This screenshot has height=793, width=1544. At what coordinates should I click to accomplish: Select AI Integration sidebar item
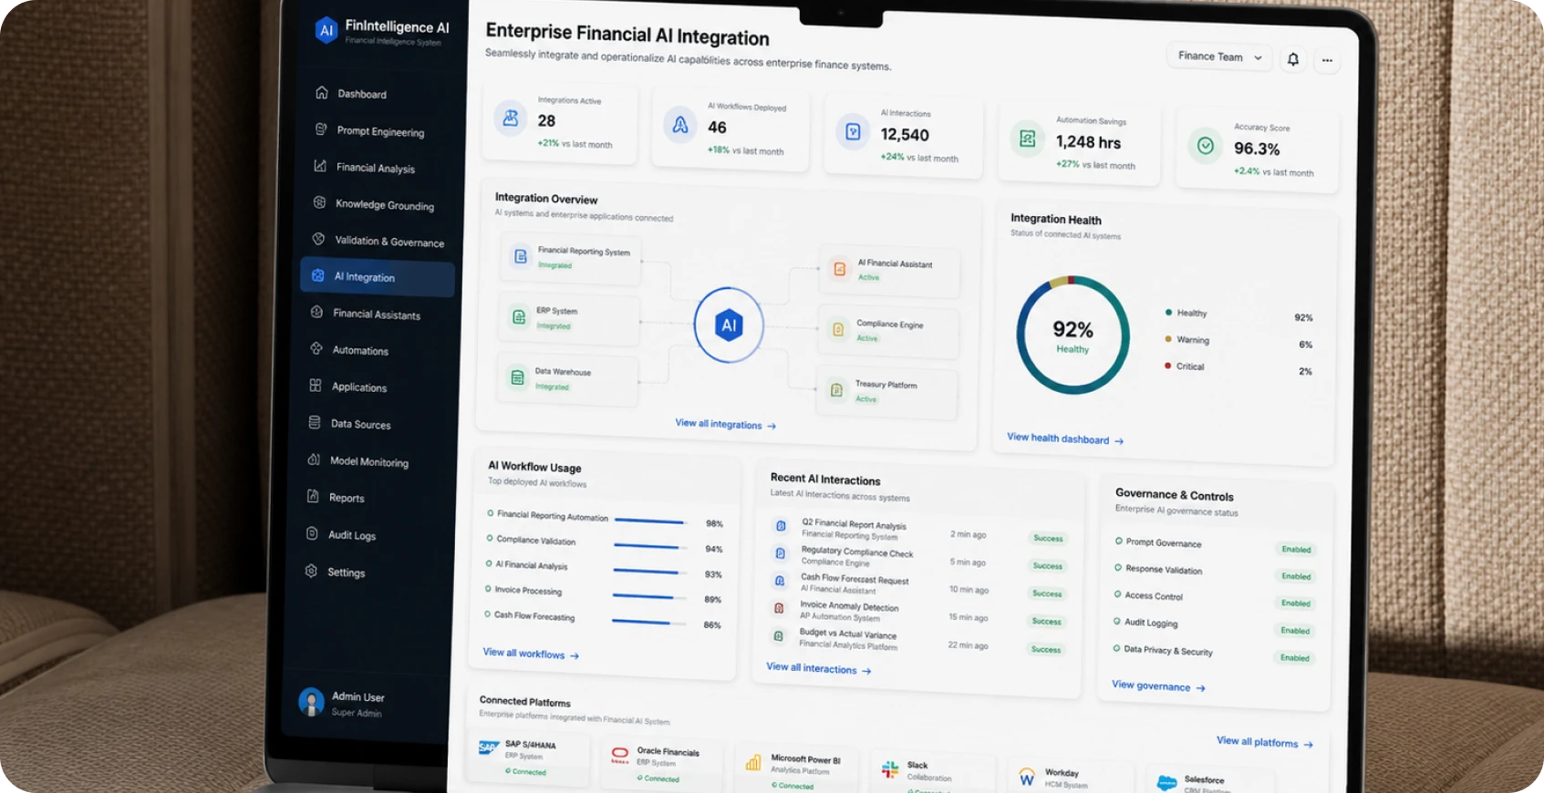(x=378, y=277)
